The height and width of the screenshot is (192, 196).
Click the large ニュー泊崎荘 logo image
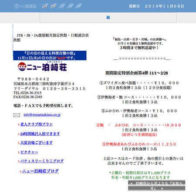[x=42, y=66]
